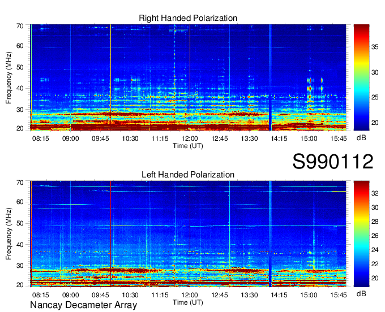Click the Frequency (MHz) label of the Right Handed plot

coord(8,77)
